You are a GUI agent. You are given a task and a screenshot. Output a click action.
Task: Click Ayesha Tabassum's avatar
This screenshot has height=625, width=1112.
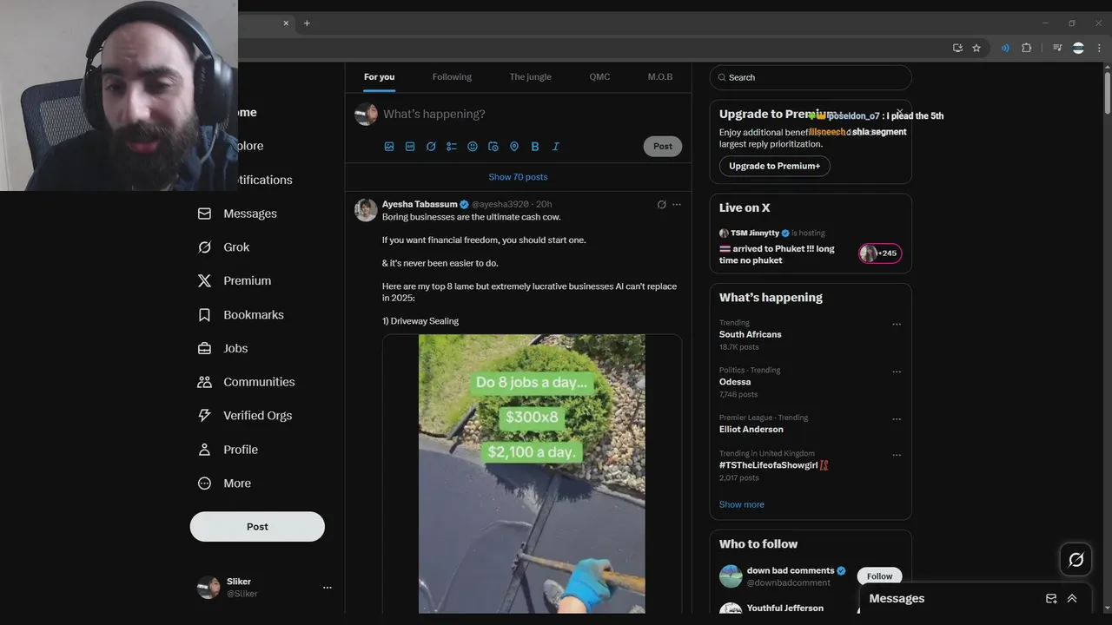click(366, 210)
